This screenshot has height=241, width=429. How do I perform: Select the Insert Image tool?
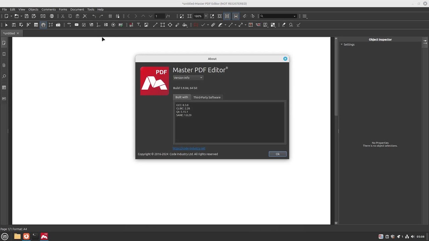tap(146, 25)
